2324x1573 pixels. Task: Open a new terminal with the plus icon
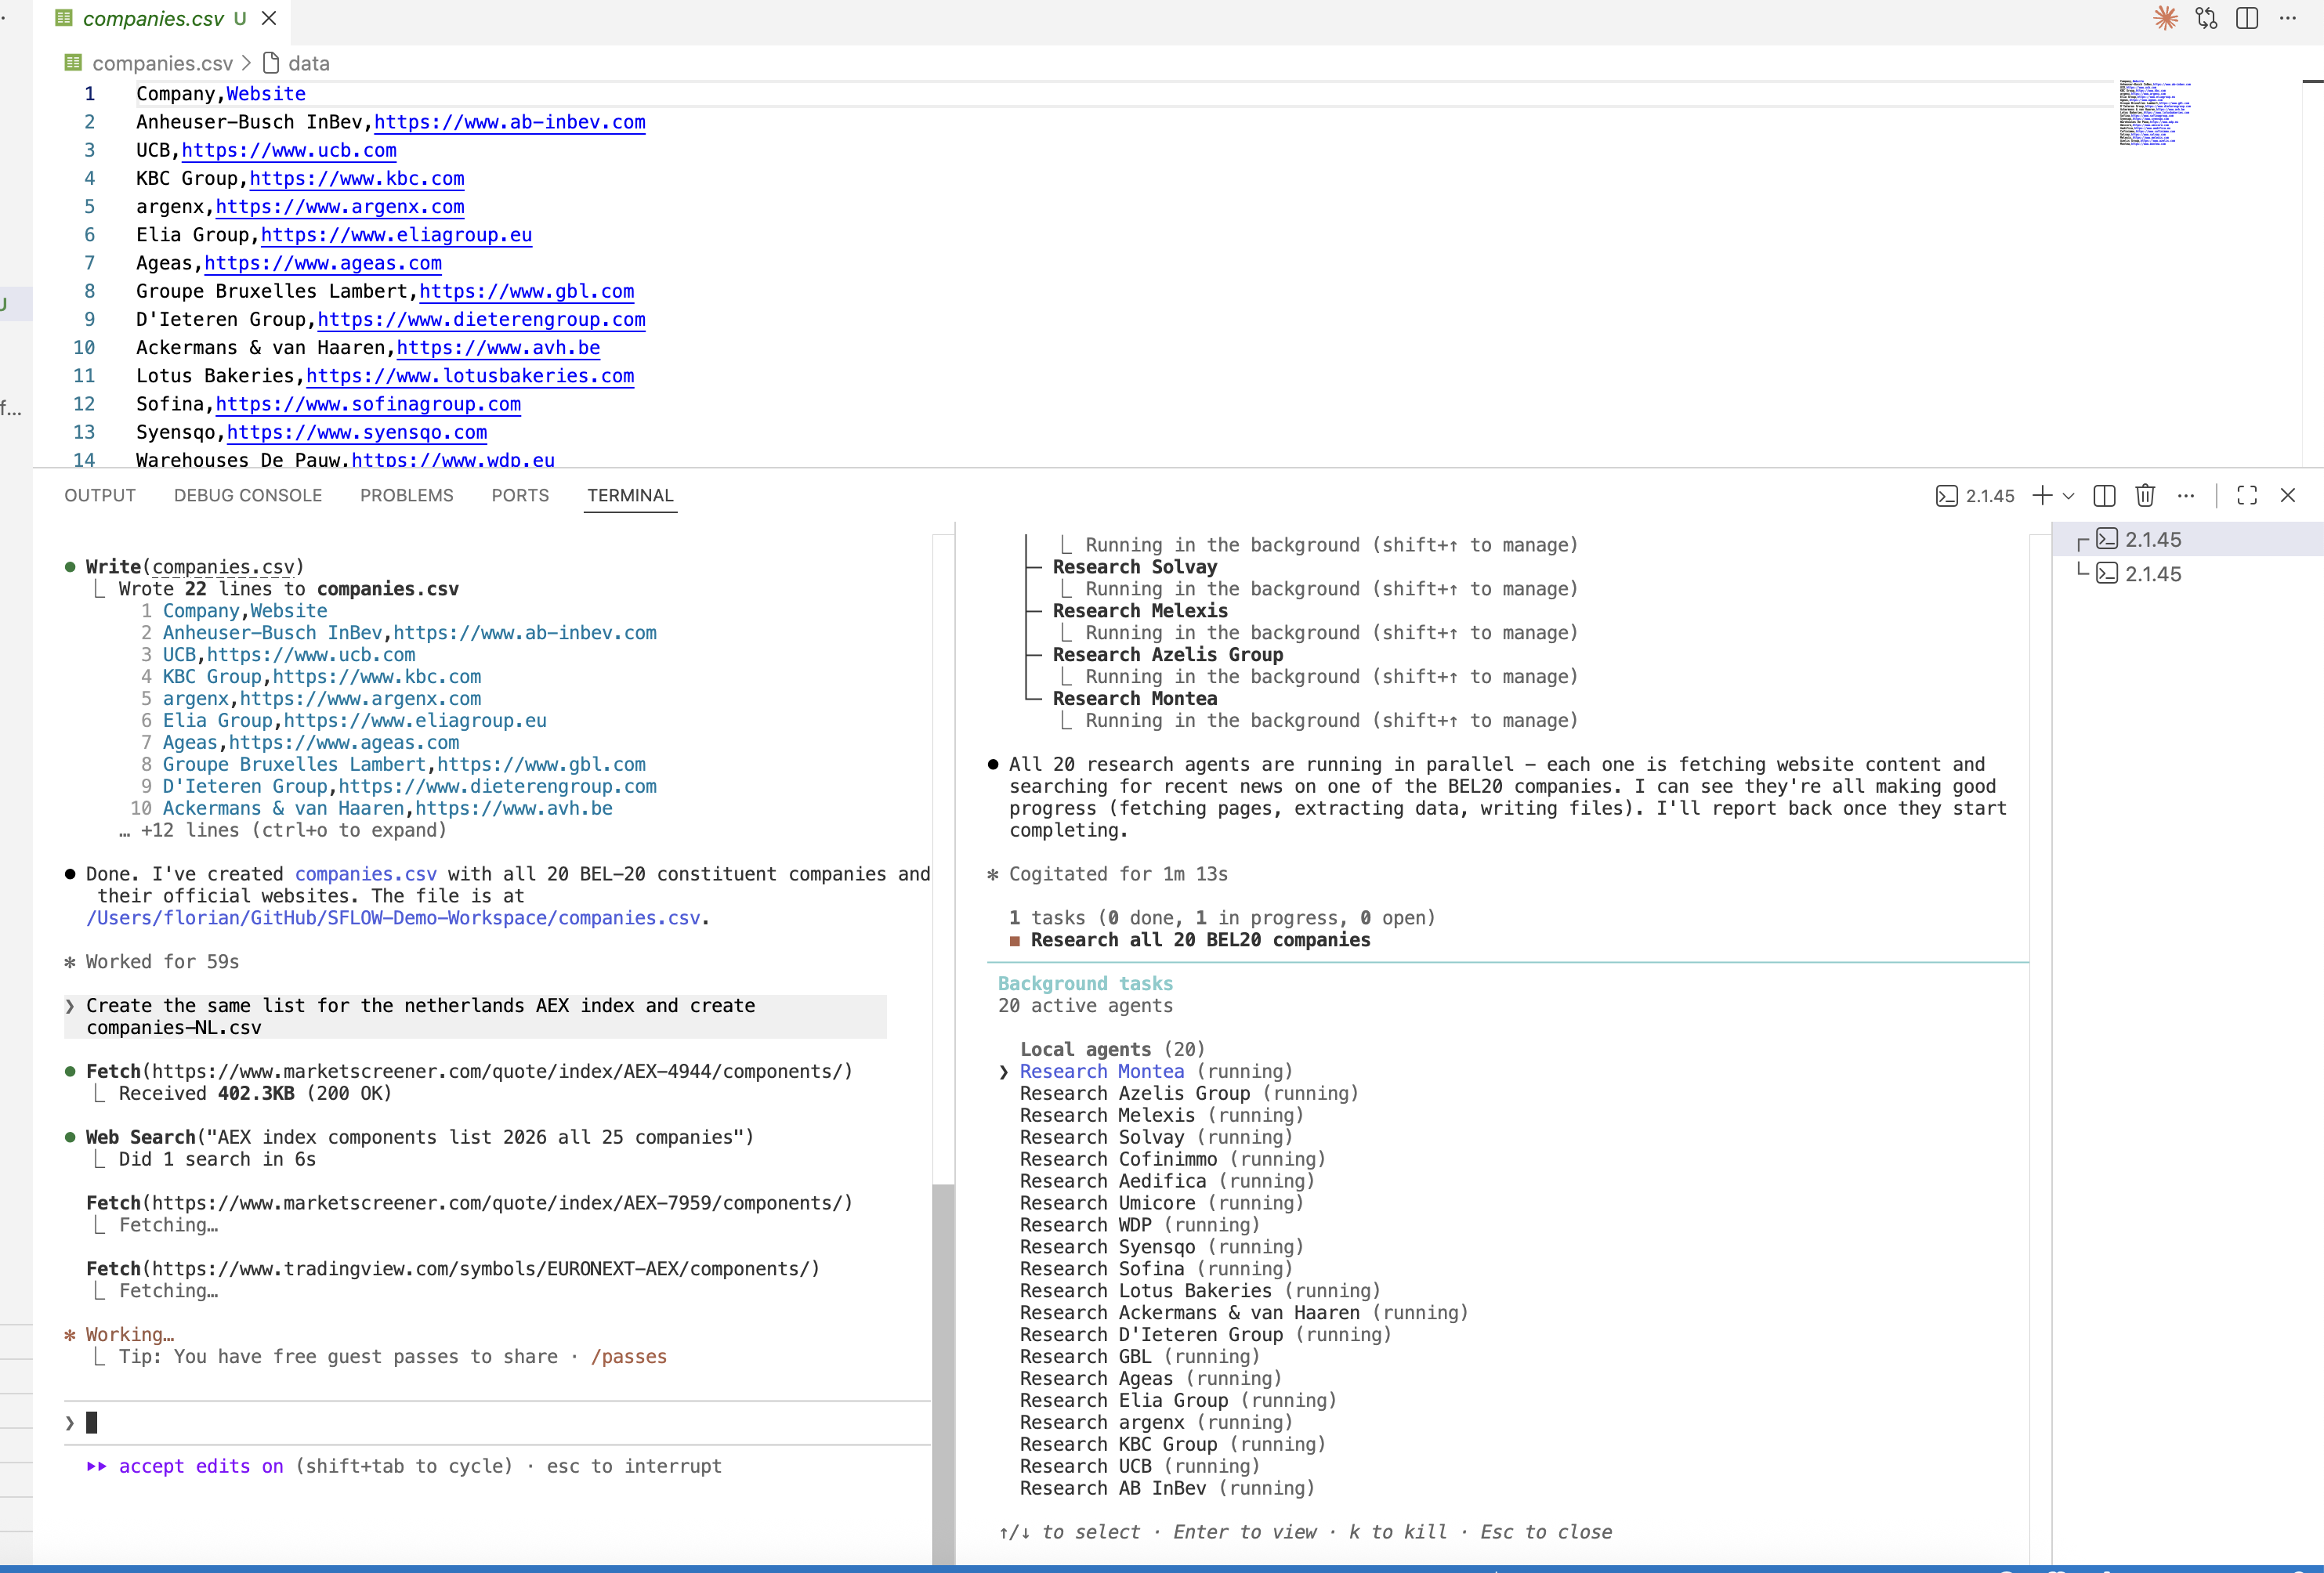coord(2043,496)
